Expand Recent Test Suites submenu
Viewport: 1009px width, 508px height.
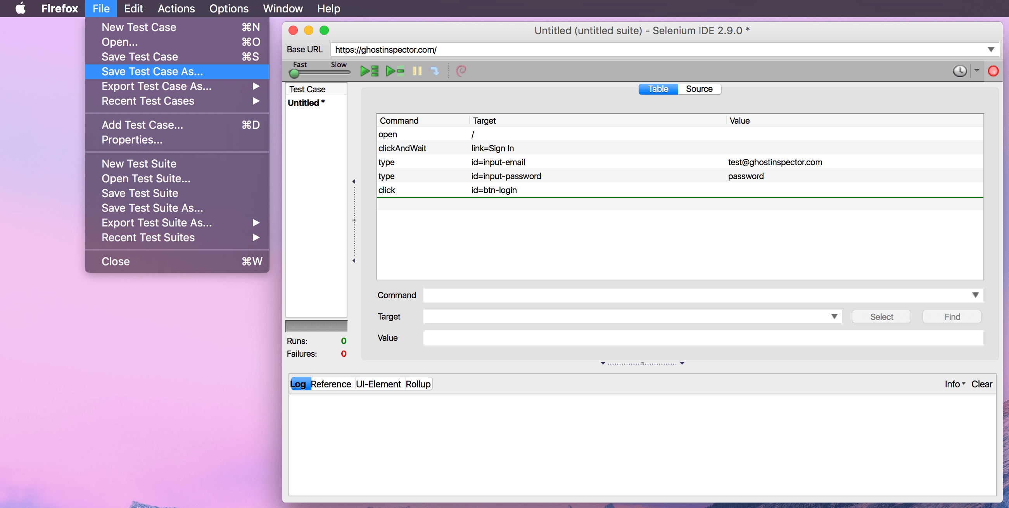[x=177, y=238]
